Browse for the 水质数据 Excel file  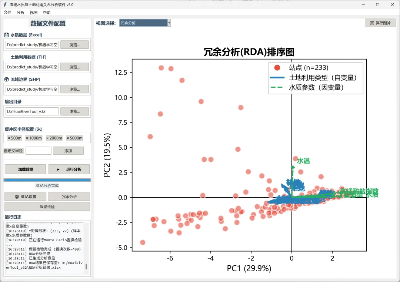tap(74, 45)
